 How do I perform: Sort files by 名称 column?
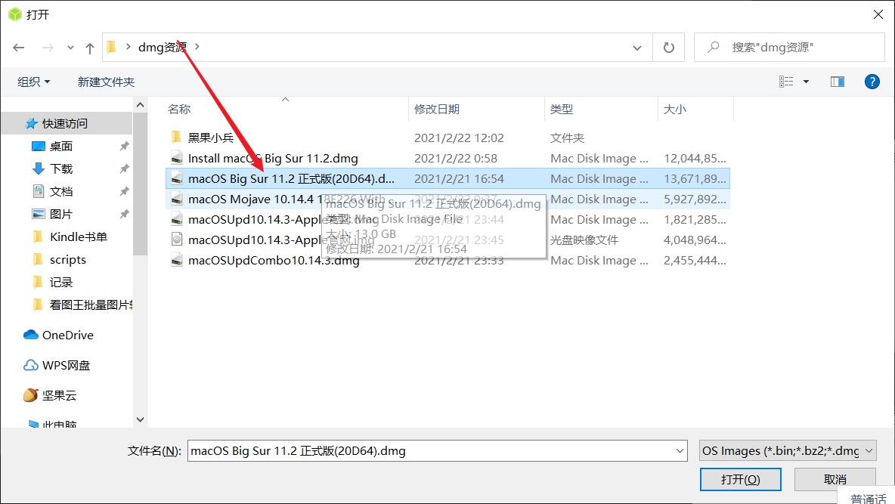pos(179,109)
